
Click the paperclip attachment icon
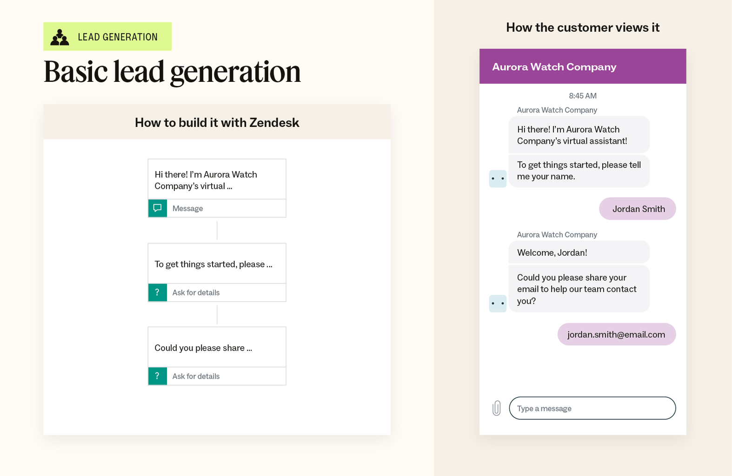pos(496,408)
